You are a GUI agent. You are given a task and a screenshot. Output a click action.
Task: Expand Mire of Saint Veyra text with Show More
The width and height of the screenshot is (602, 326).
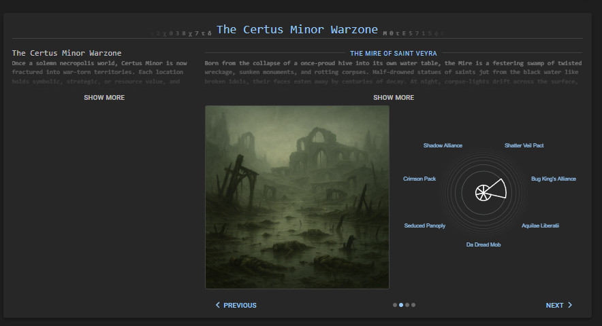[x=394, y=98]
